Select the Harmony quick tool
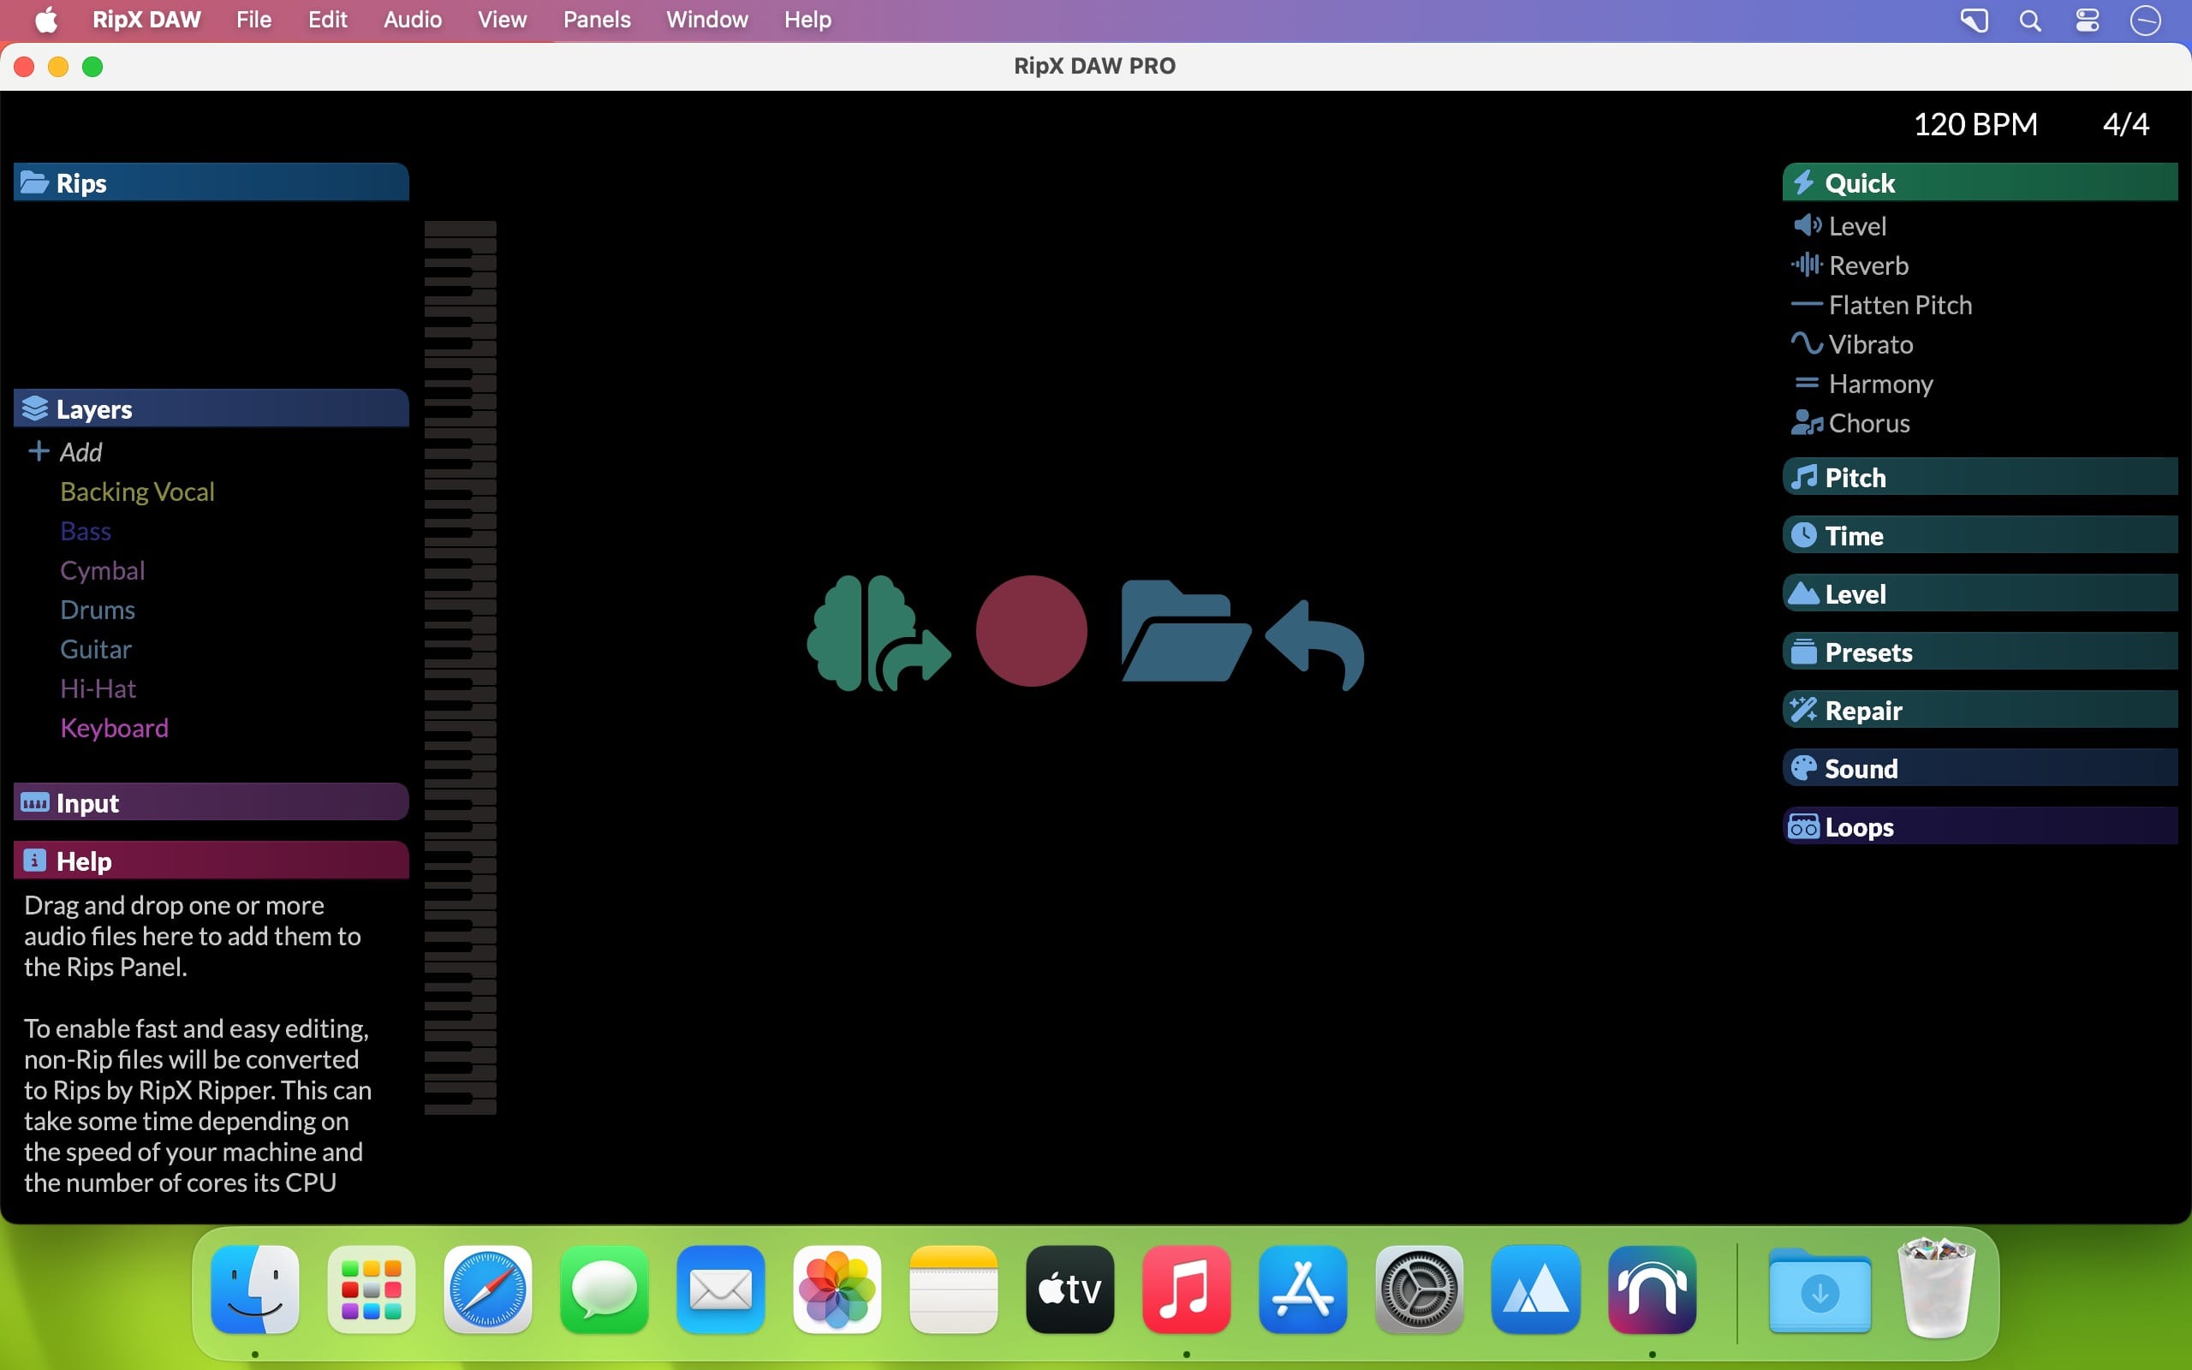 coord(1879,384)
